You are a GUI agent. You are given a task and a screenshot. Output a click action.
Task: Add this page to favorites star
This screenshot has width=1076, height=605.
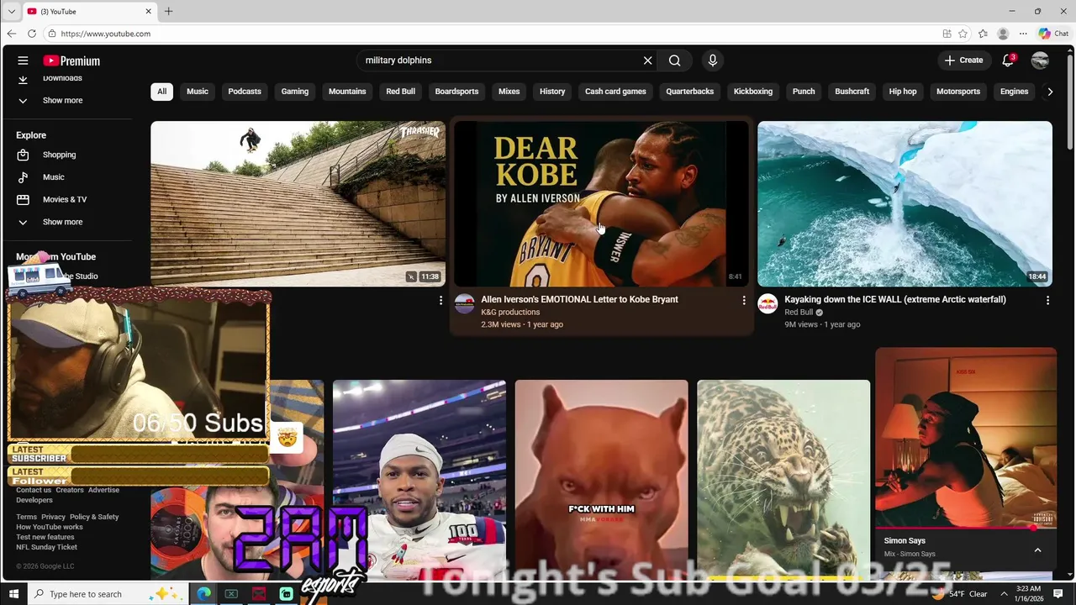point(963,34)
